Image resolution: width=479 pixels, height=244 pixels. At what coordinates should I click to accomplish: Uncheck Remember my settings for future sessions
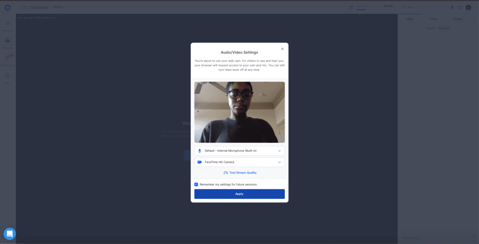(196, 184)
